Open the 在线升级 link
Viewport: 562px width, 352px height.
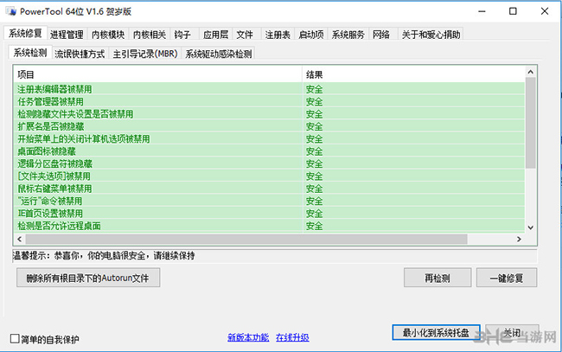(x=292, y=337)
